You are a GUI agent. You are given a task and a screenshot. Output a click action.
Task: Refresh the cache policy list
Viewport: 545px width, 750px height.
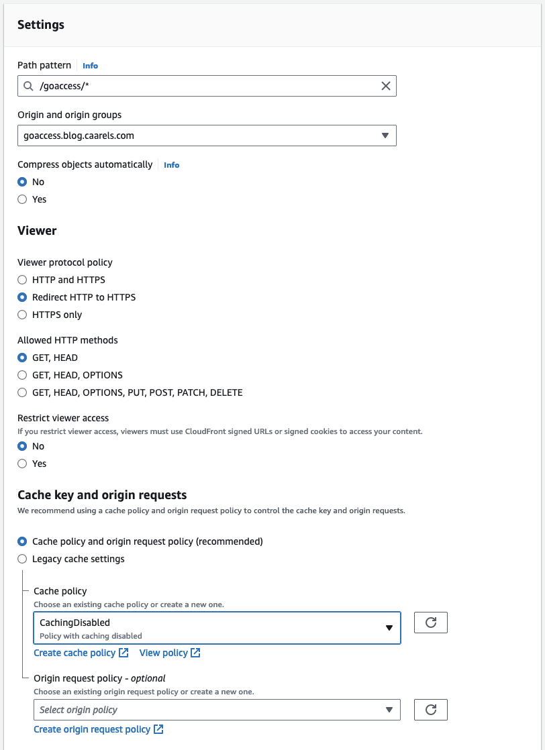(x=431, y=623)
